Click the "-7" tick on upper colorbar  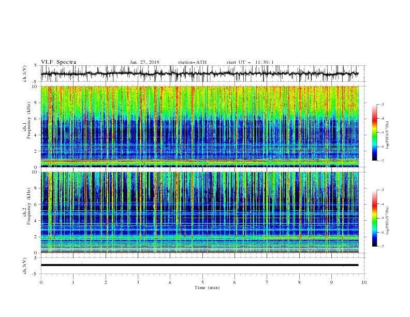click(x=382, y=161)
